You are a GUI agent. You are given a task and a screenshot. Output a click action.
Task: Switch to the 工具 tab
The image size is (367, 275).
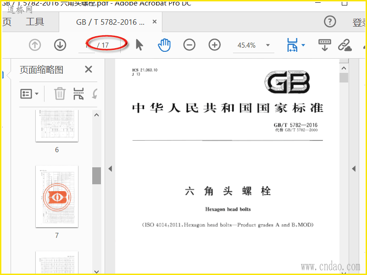click(35, 22)
